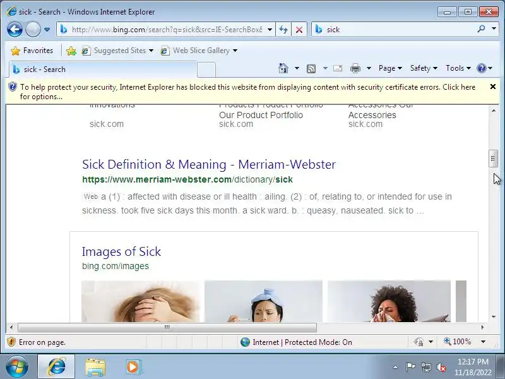Click the shield icon on information bar
Image resolution: width=505 pixels, height=379 pixels.
[12, 87]
